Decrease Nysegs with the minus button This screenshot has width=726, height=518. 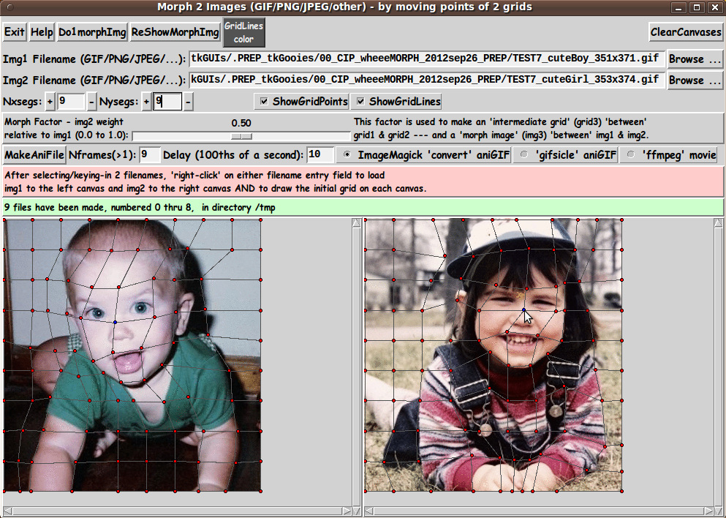(x=188, y=102)
